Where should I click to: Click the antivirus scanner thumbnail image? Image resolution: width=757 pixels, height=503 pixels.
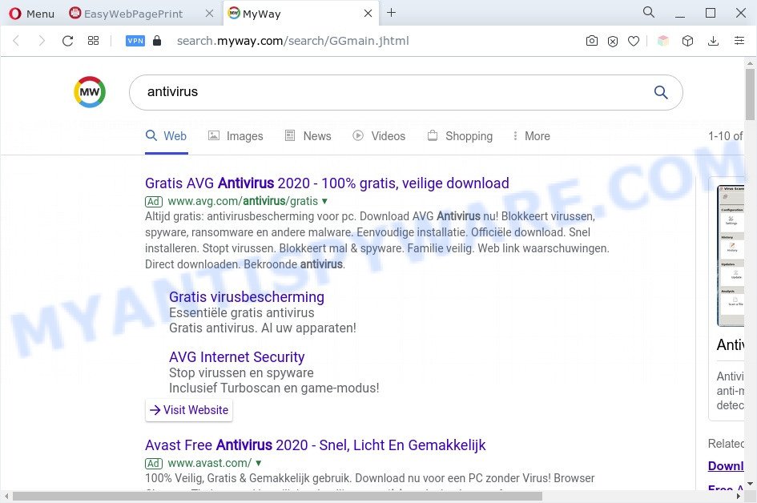pos(731,256)
